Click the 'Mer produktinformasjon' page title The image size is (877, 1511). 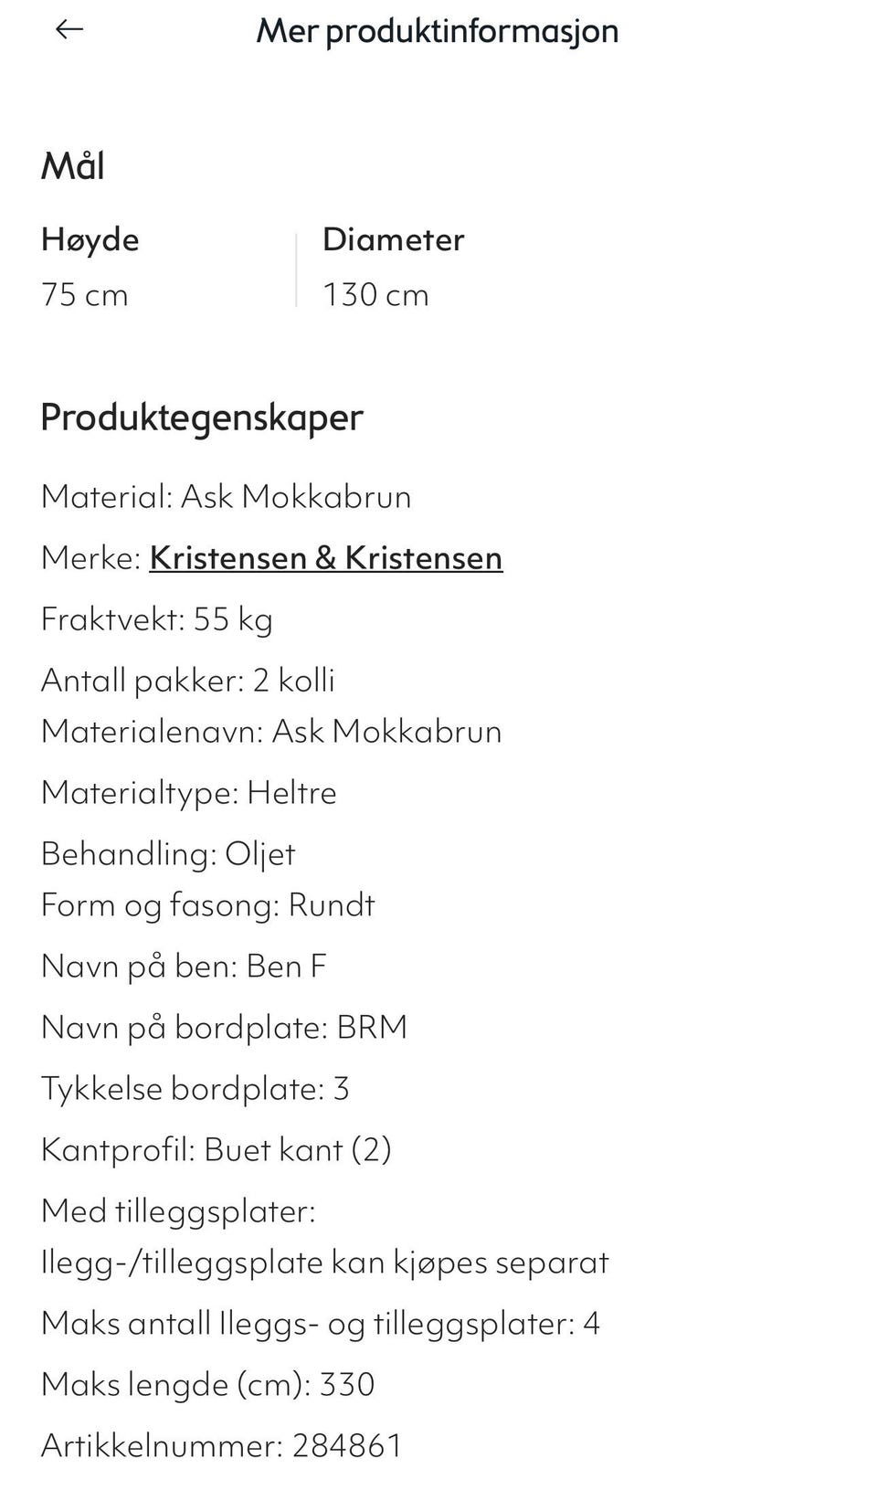(437, 31)
